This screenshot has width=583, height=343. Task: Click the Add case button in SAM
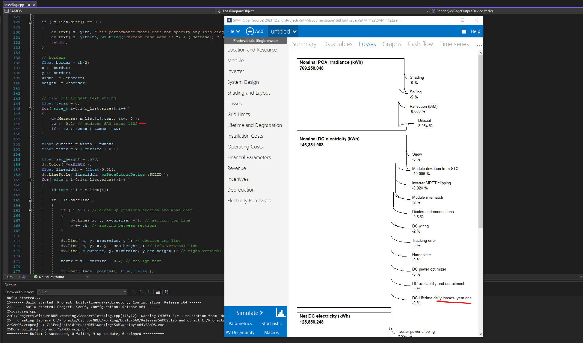(255, 31)
